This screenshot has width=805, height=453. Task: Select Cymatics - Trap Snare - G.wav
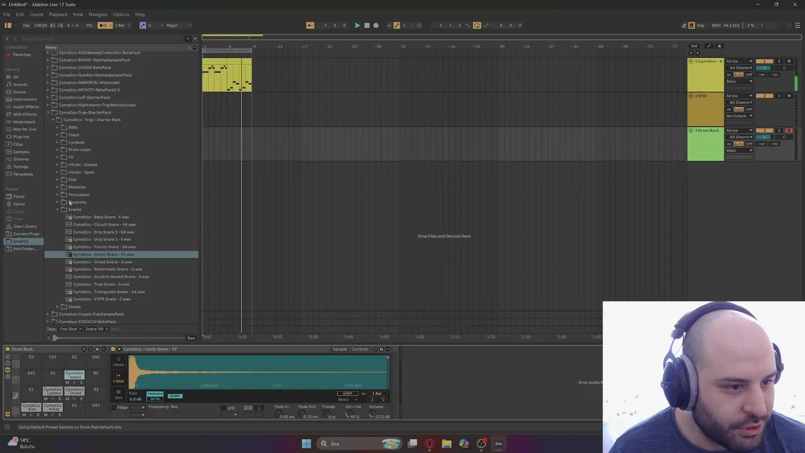click(101, 284)
